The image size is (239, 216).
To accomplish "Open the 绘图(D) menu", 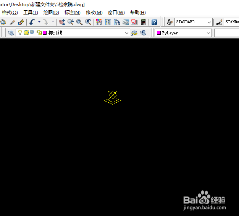I will 51,13.
